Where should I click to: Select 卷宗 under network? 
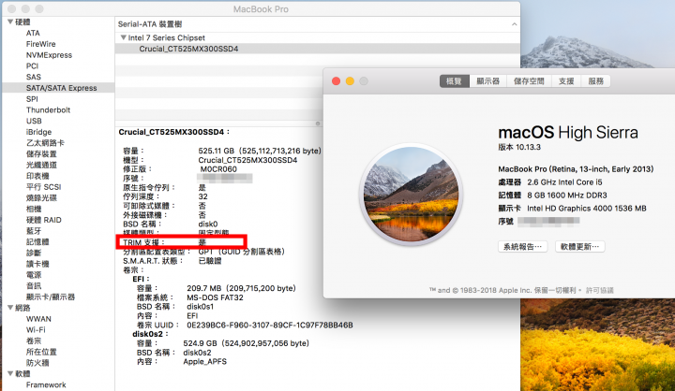coord(34,340)
